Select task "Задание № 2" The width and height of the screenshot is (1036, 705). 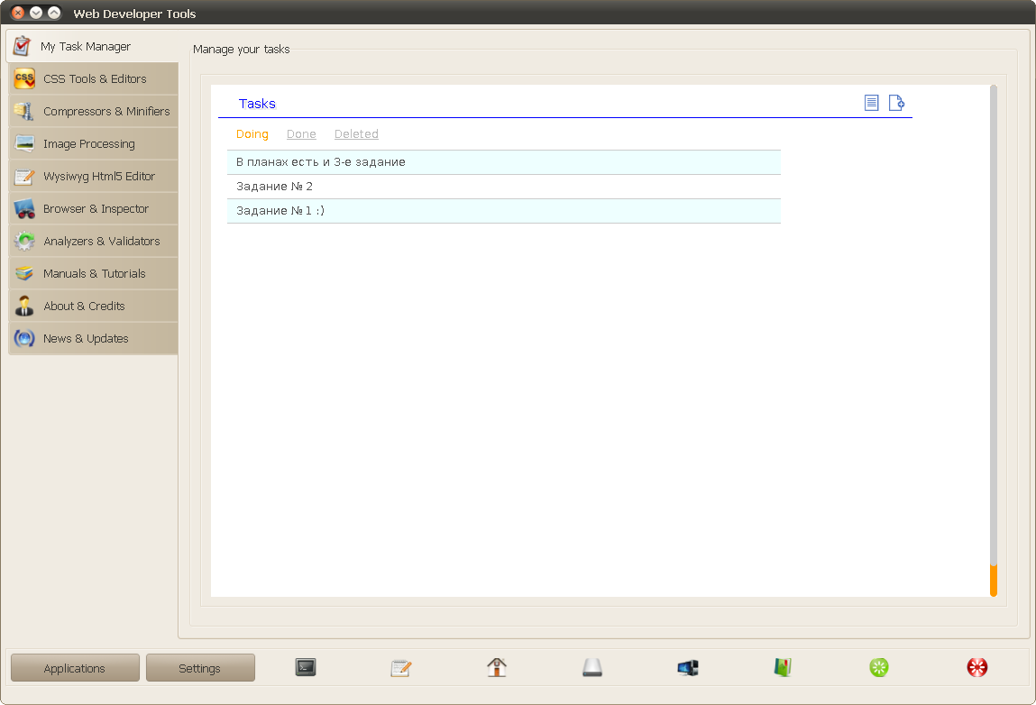pos(503,187)
